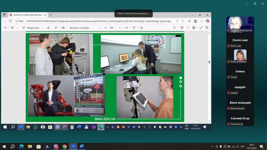Click Запитати в Copilot button
This screenshot has height=150, width=267.
pos(79,28)
